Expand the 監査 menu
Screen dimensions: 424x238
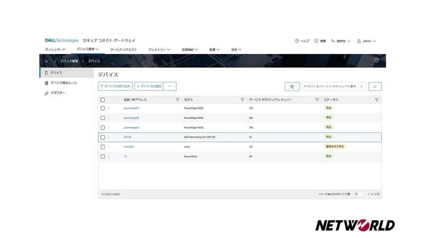[215, 50]
